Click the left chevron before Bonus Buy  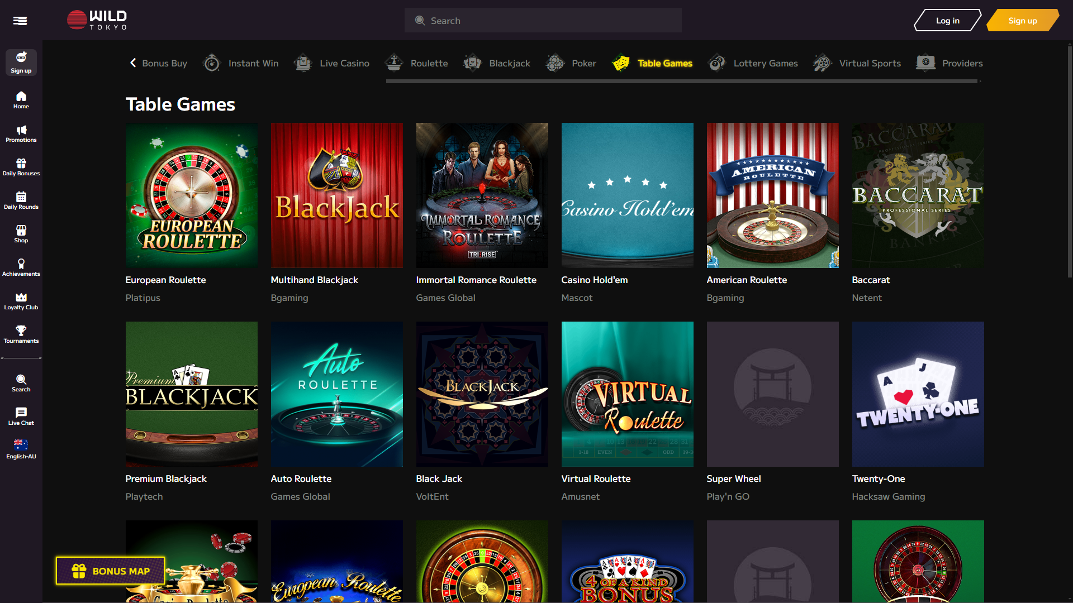133,63
